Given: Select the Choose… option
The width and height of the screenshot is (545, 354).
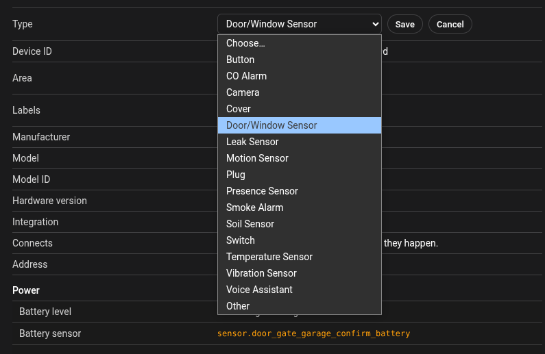Looking at the screenshot, I should click(x=300, y=43).
